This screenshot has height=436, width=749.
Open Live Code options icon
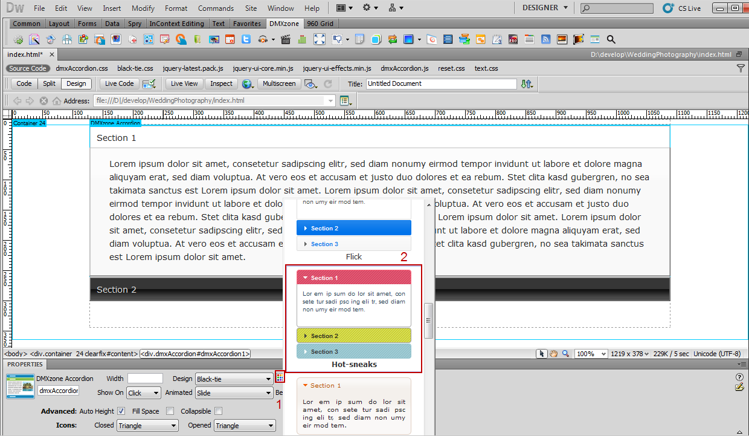click(x=149, y=83)
